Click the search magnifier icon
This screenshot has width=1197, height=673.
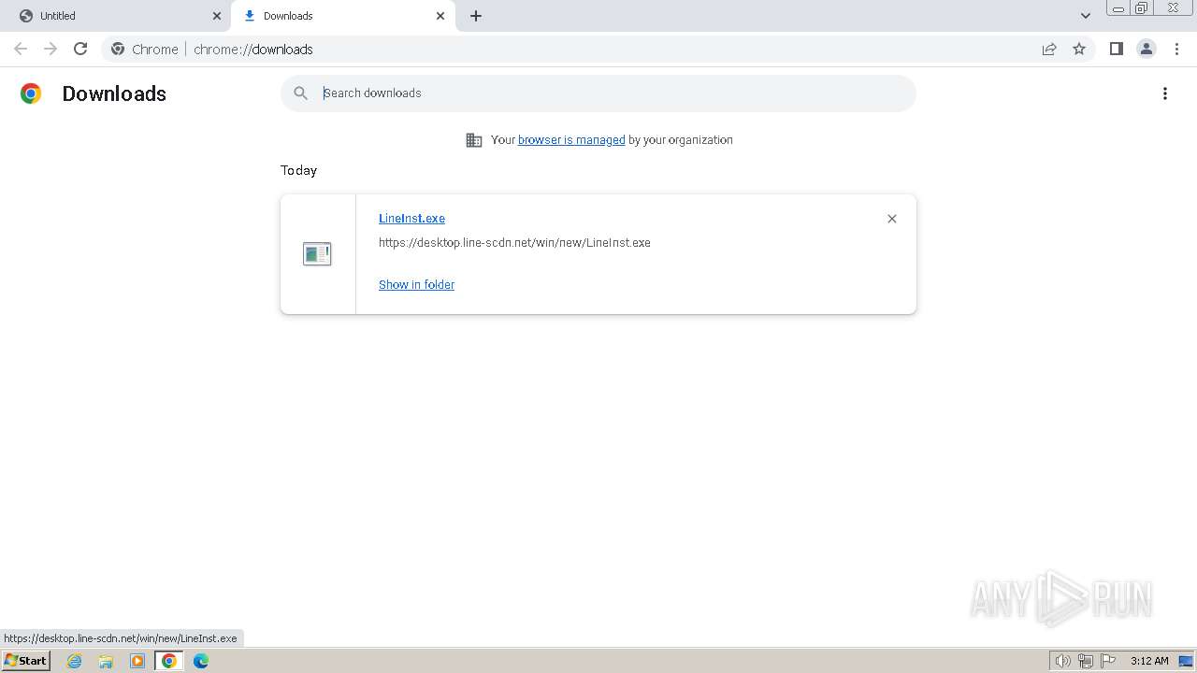(x=300, y=93)
